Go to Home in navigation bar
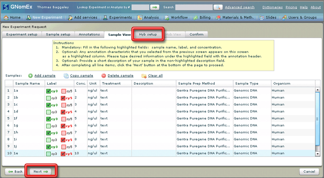 [12, 18]
